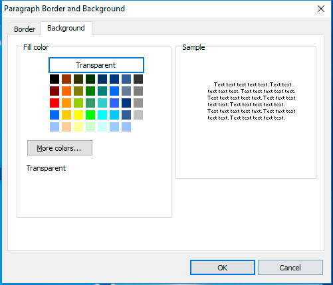Open the More colors dialog

coord(60,148)
